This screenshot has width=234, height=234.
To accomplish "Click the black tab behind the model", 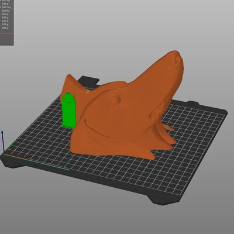I will [x=90, y=81].
